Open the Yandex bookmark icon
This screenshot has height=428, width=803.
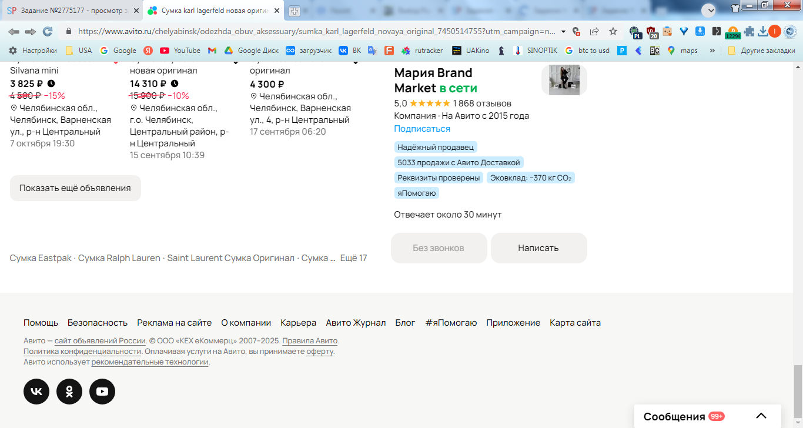pos(149,51)
